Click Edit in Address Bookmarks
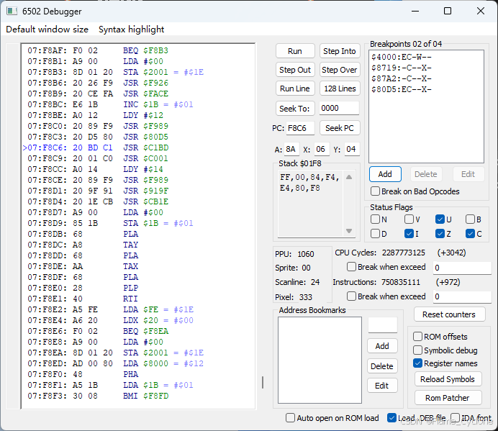498x431 pixels. coord(382,386)
